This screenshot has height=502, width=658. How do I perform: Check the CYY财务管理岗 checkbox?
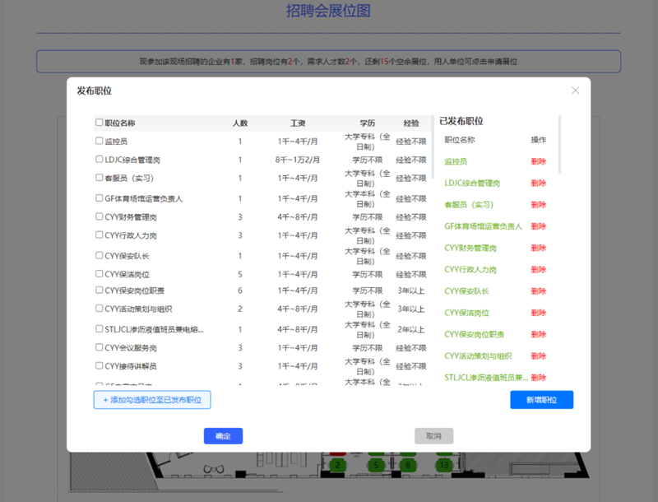(100, 216)
